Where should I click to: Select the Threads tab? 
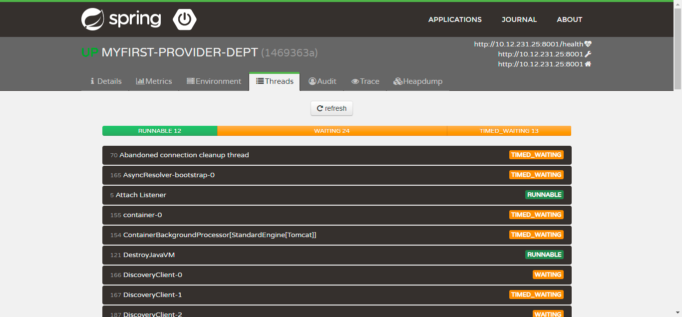tap(275, 81)
